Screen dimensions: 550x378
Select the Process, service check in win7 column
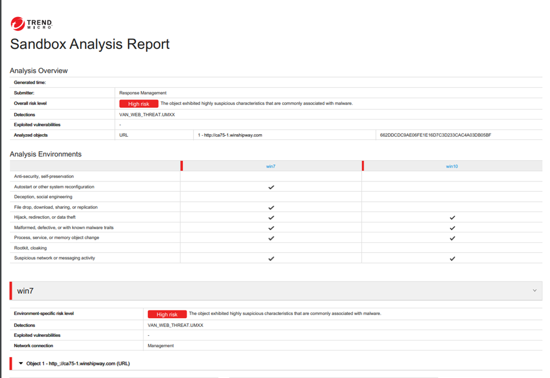271,238
